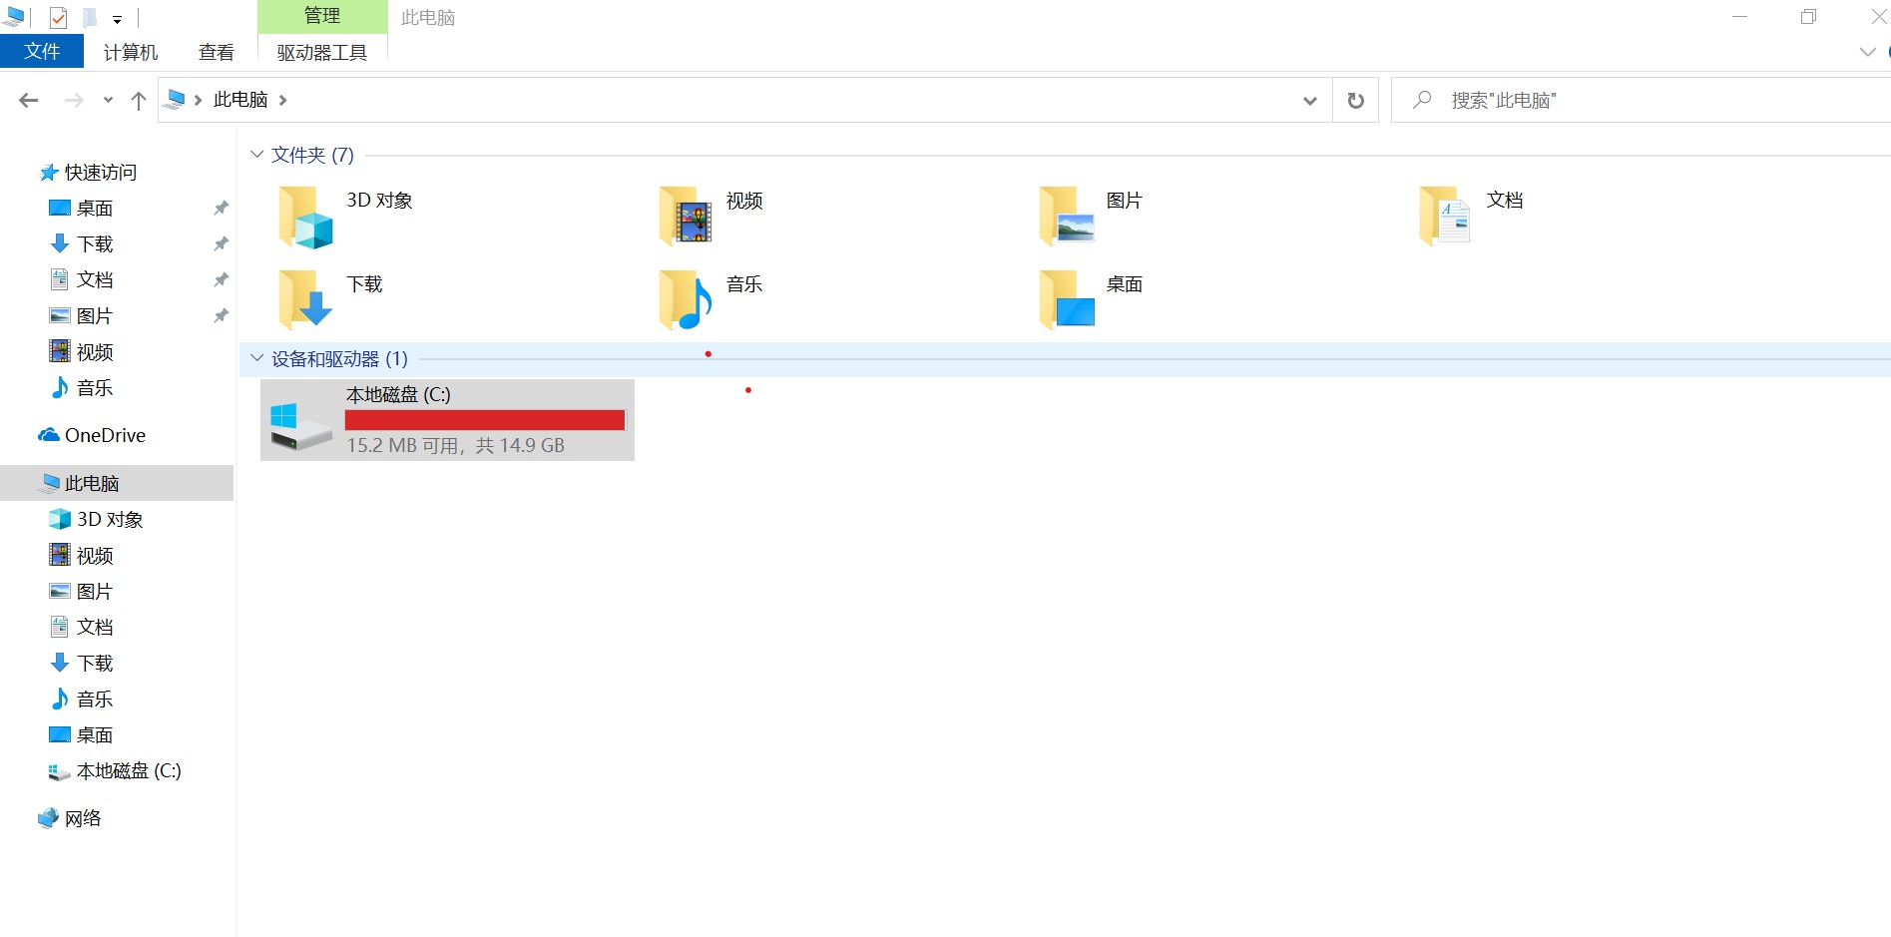Viewport: 1891px width, 937px height.
Task: Select 音乐 under 此电脑 in the sidebar
Action: (x=82, y=699)
